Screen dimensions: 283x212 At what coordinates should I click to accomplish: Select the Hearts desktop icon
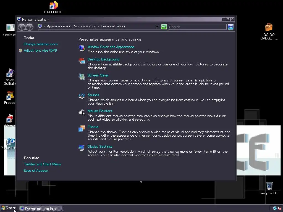10,120
